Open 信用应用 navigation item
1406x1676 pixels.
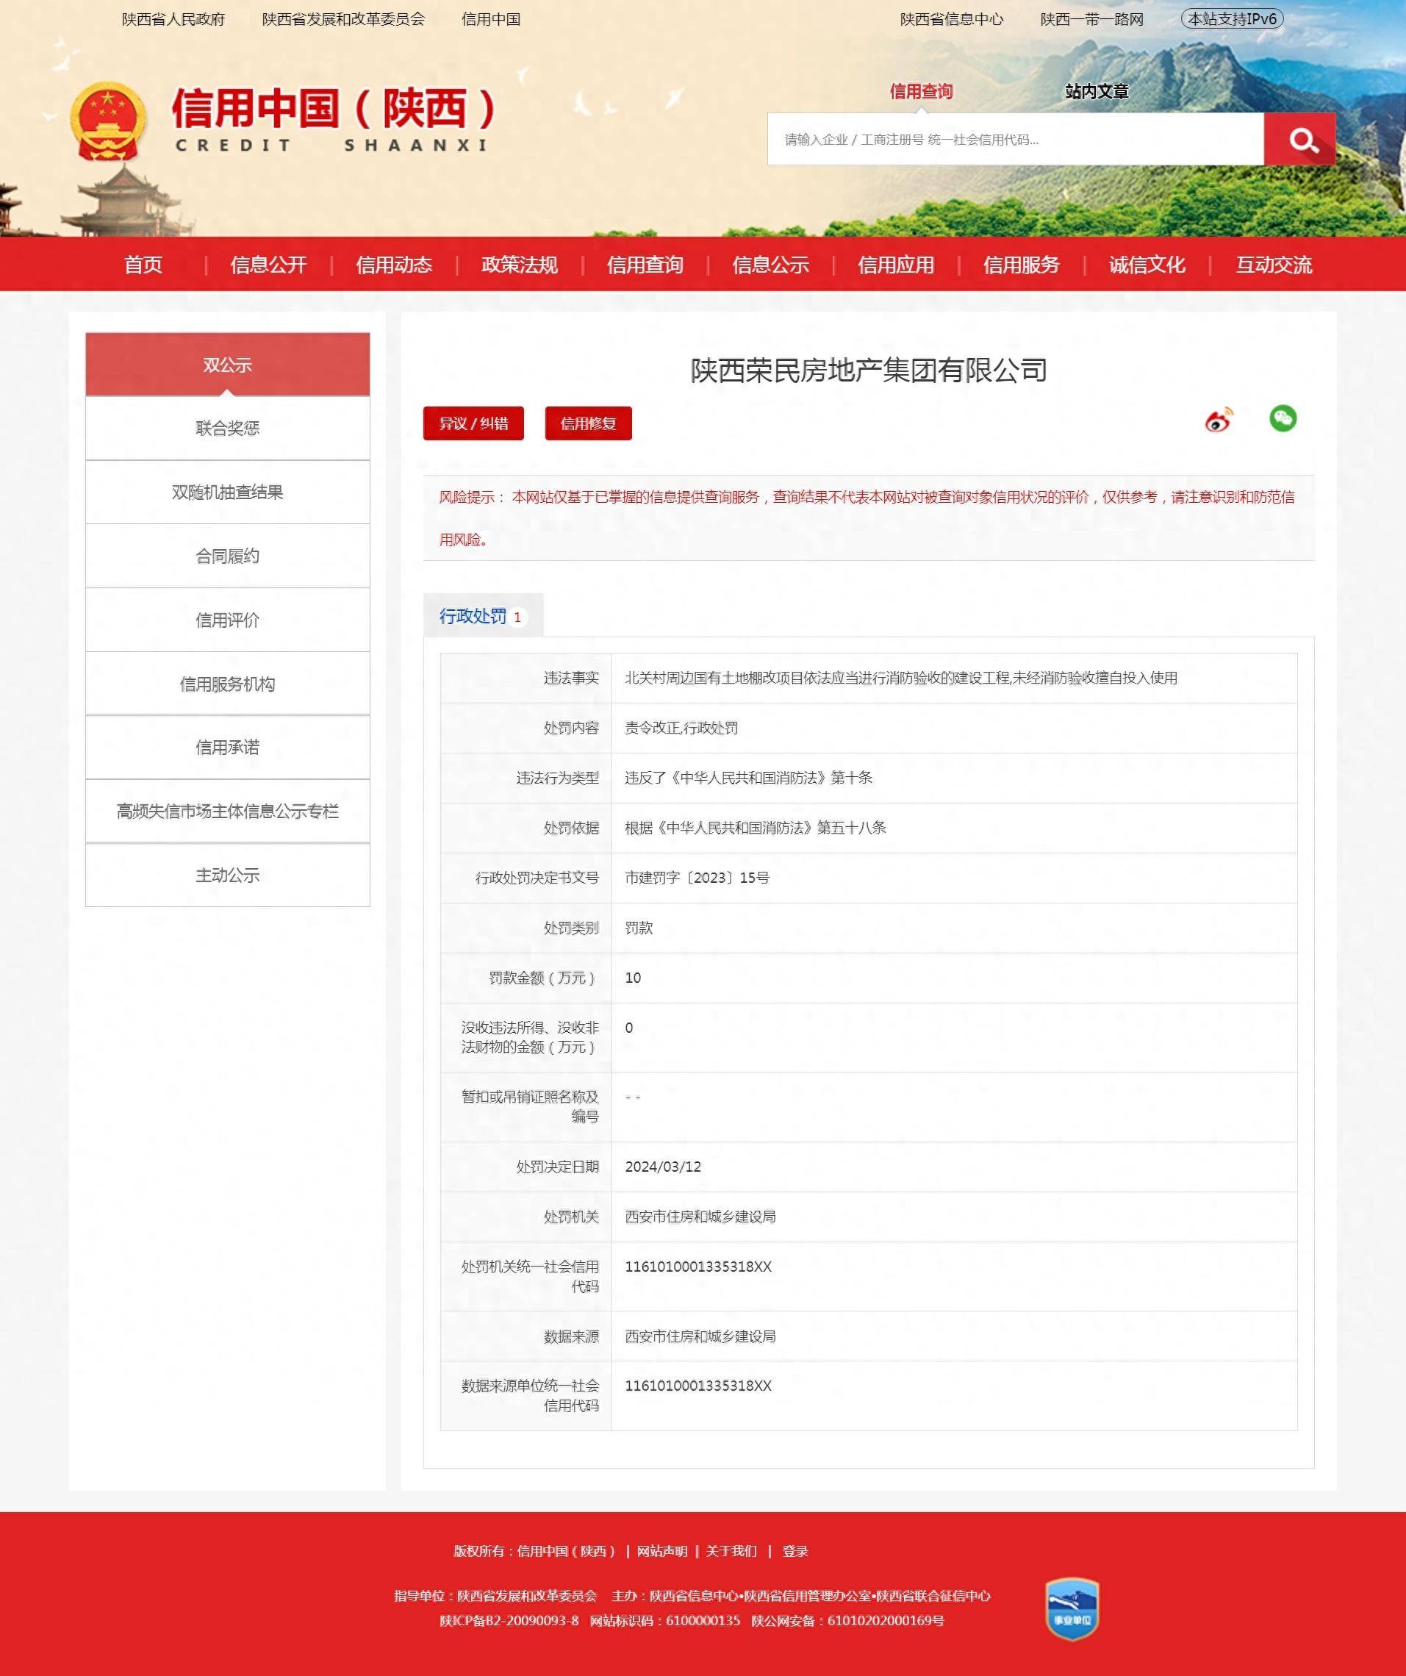896,265
